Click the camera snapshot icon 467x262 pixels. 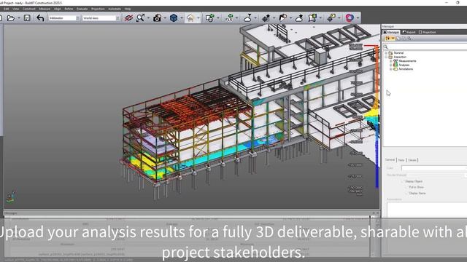[x=157, y=18]
